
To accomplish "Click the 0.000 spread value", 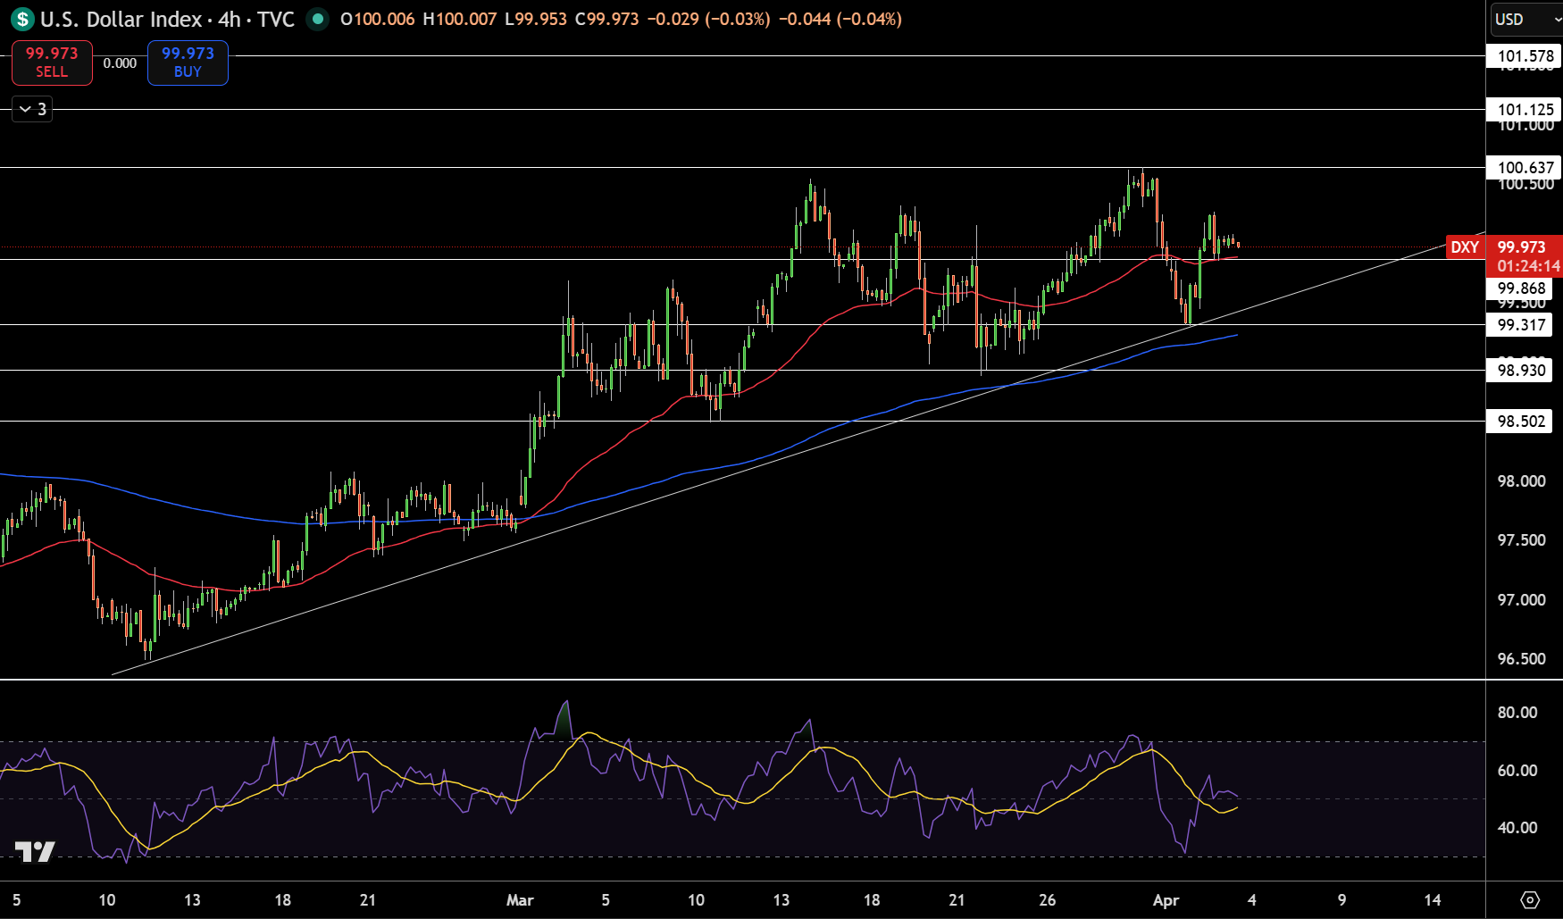I will pyautogui.click(x=120, y=63).
